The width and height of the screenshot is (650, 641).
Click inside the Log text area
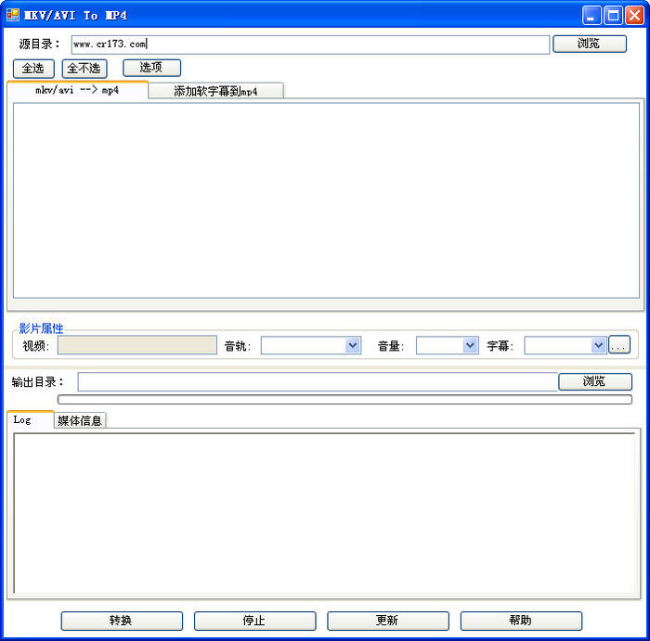pyautogui.click(x=324, y=513)
